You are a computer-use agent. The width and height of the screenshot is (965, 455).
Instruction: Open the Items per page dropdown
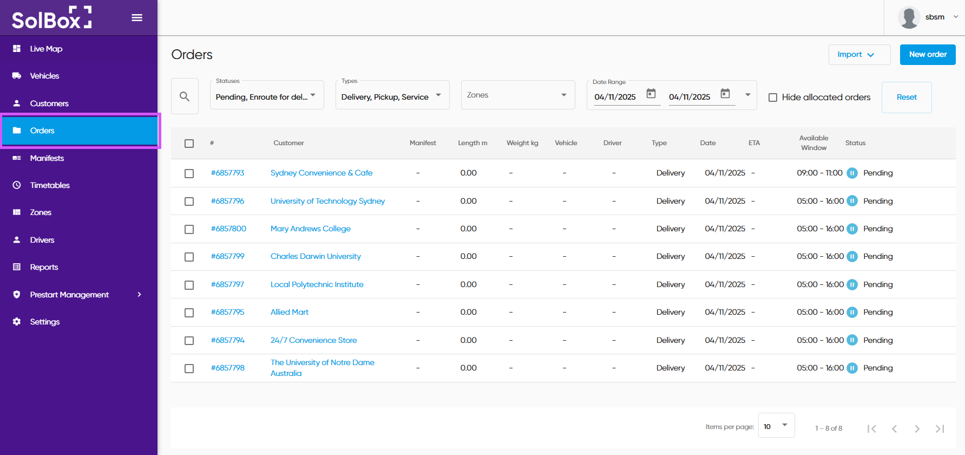click(x=776, y=426)
